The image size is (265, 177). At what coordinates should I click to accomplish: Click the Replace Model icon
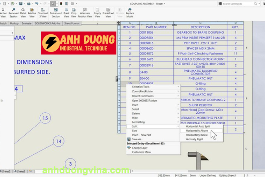click(129, 12)
